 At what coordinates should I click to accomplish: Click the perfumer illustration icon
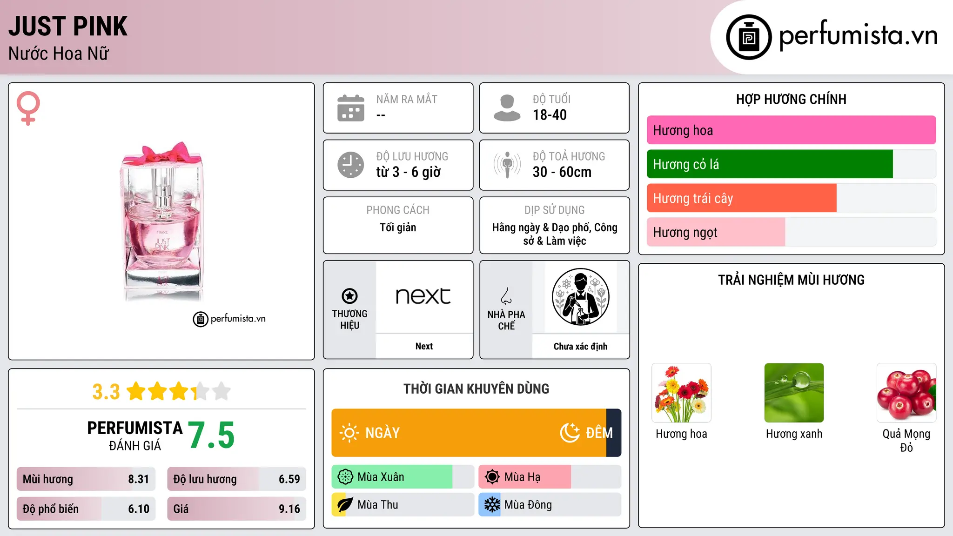pyautogui.click(x=580, y=297)
